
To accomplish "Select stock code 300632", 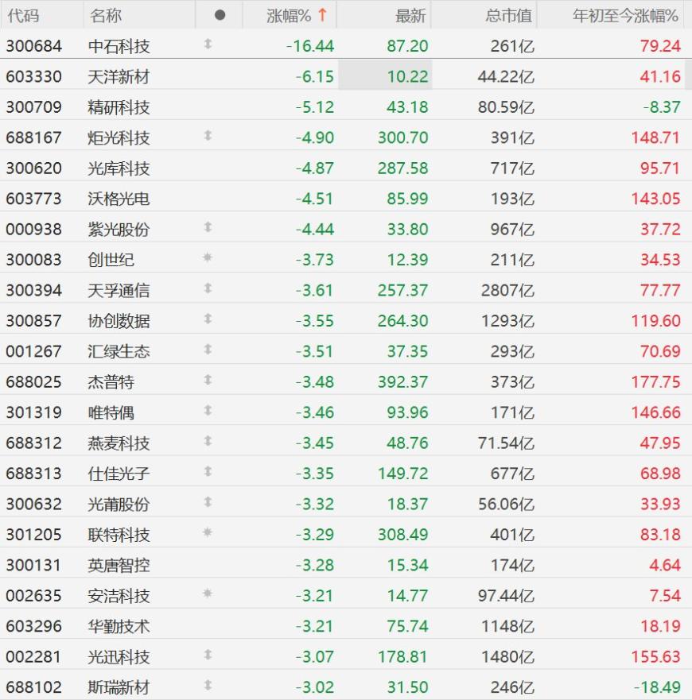I will click(34, 504).
